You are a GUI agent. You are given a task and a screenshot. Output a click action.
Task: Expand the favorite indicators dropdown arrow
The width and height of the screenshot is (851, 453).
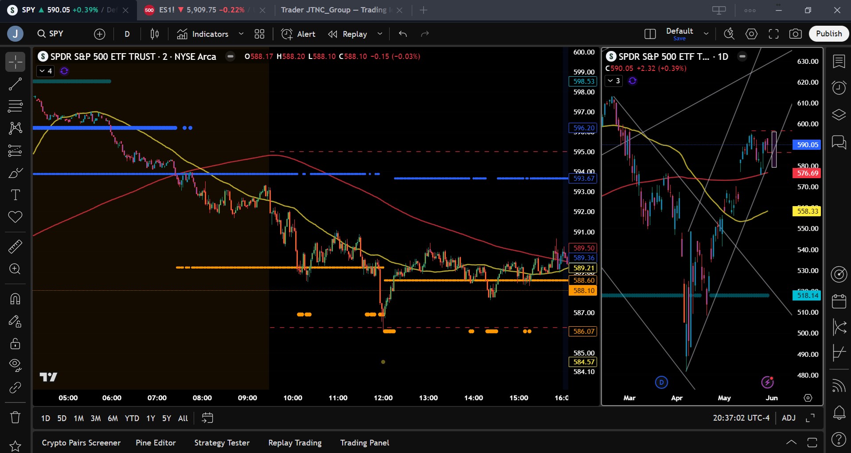point(241,34)
